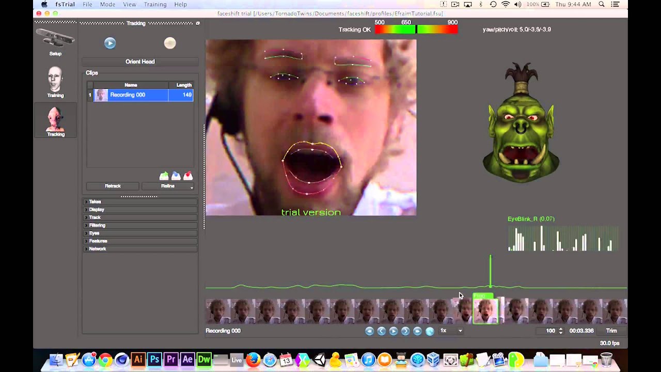Image resolution: width=661 pixels, height=372 pixels.
Task: Toggle the loop playback round button
Action: [x=430, y=331]
